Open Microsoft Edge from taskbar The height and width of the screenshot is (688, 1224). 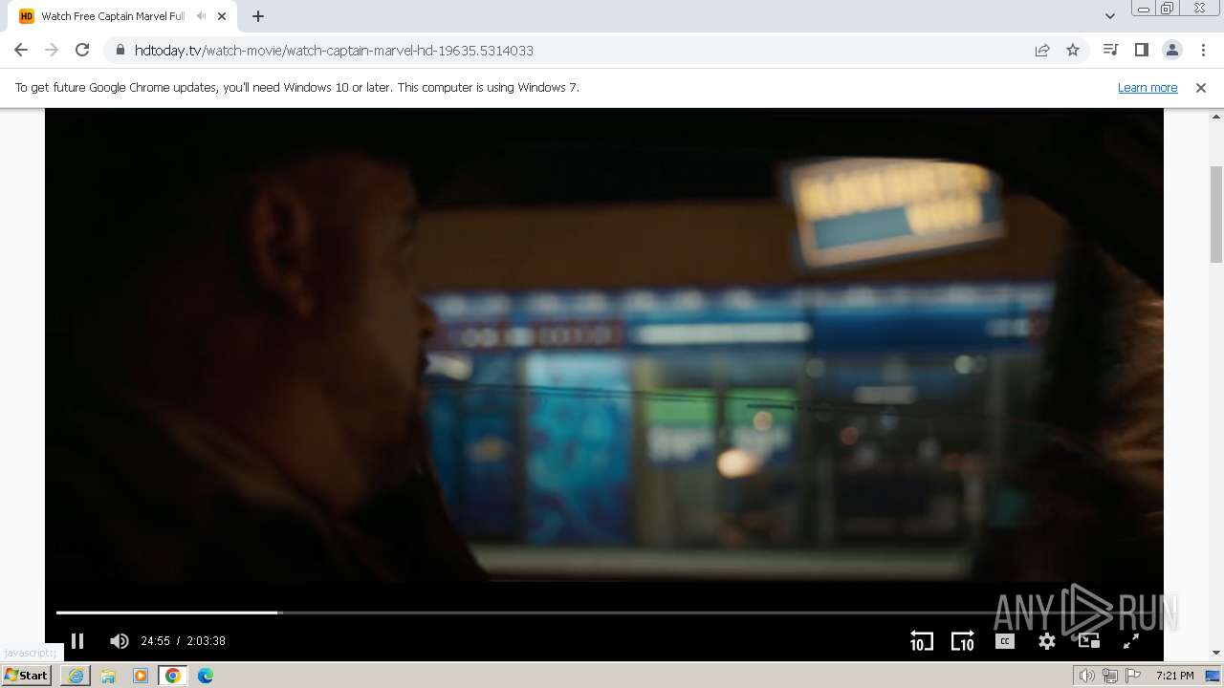(206, 676)
